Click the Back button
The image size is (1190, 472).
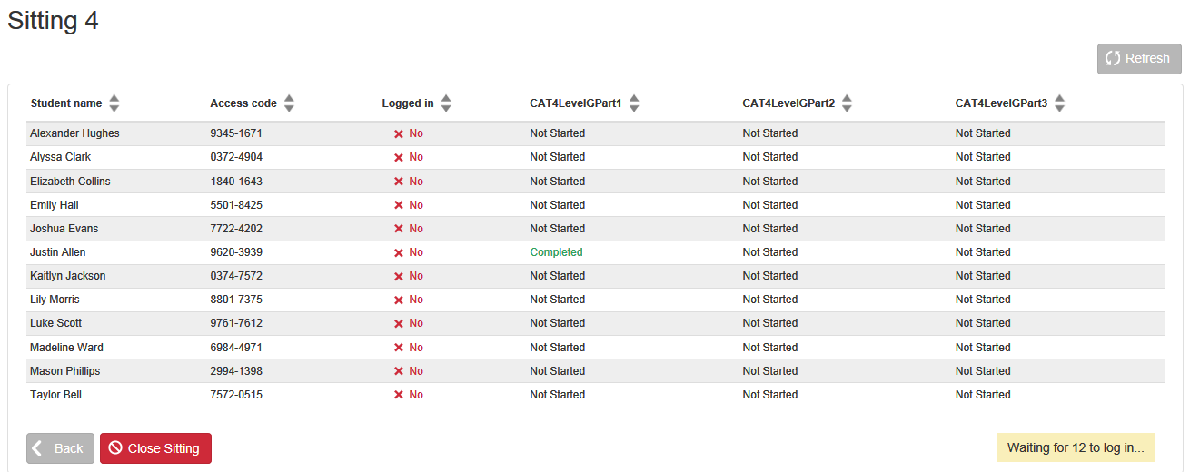tap(60, 448)
